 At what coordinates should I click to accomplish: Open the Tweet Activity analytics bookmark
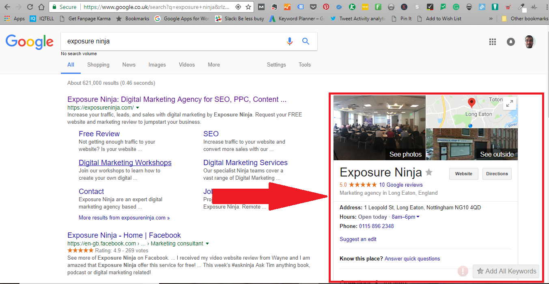pos(358,18)
